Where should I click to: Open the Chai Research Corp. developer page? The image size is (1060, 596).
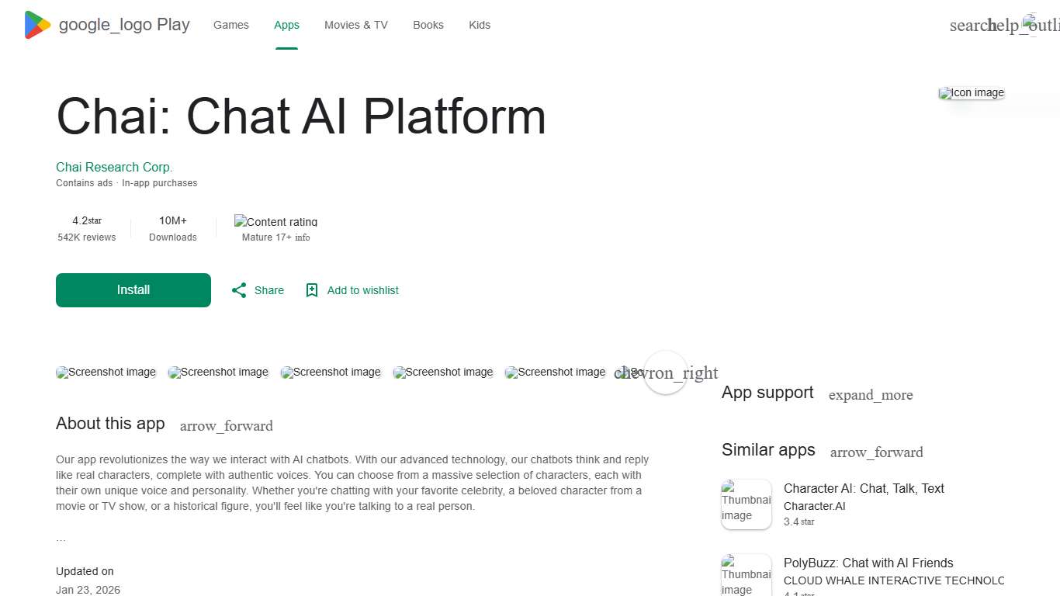point(114,167)
